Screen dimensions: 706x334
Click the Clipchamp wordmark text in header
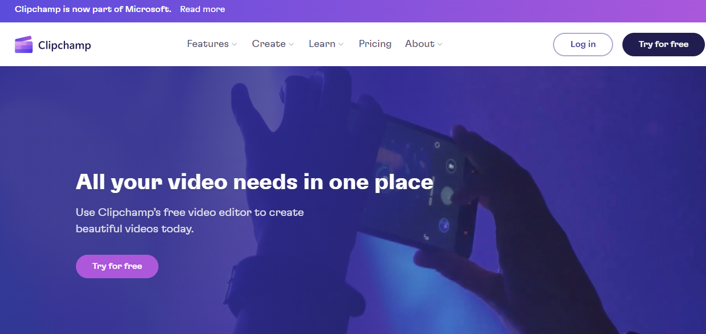tap(64, 45)
